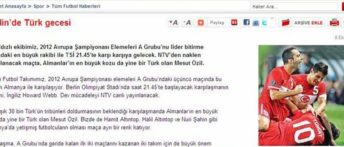Viewport: 344px width, 147px height.
Task: Focus the Haber Ara search field
Action: [x=293, y=7]
